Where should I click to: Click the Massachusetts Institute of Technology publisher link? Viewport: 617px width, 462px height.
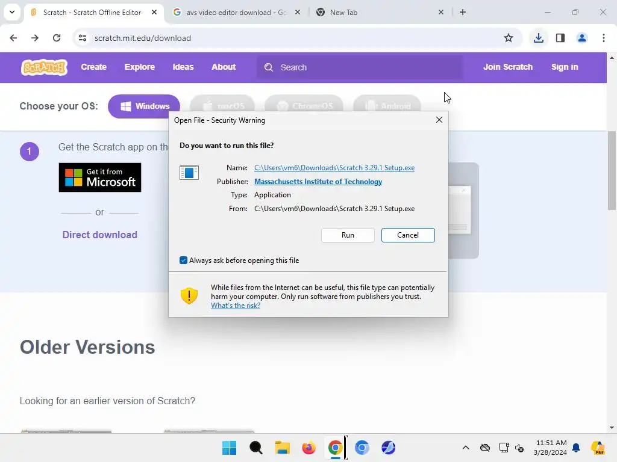point(318,182)
